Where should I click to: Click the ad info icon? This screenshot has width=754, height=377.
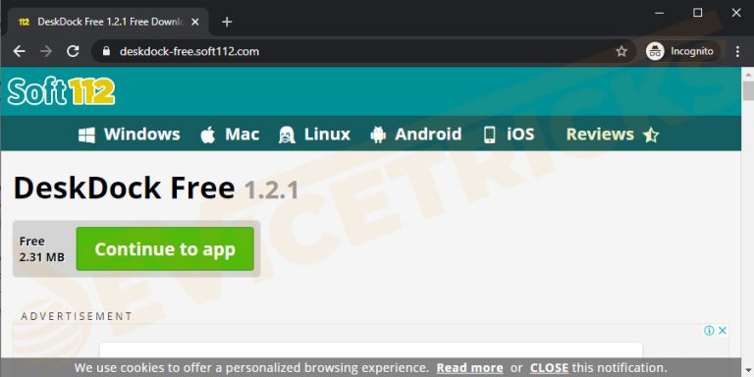pyautogui.click(x=709, y=330)
